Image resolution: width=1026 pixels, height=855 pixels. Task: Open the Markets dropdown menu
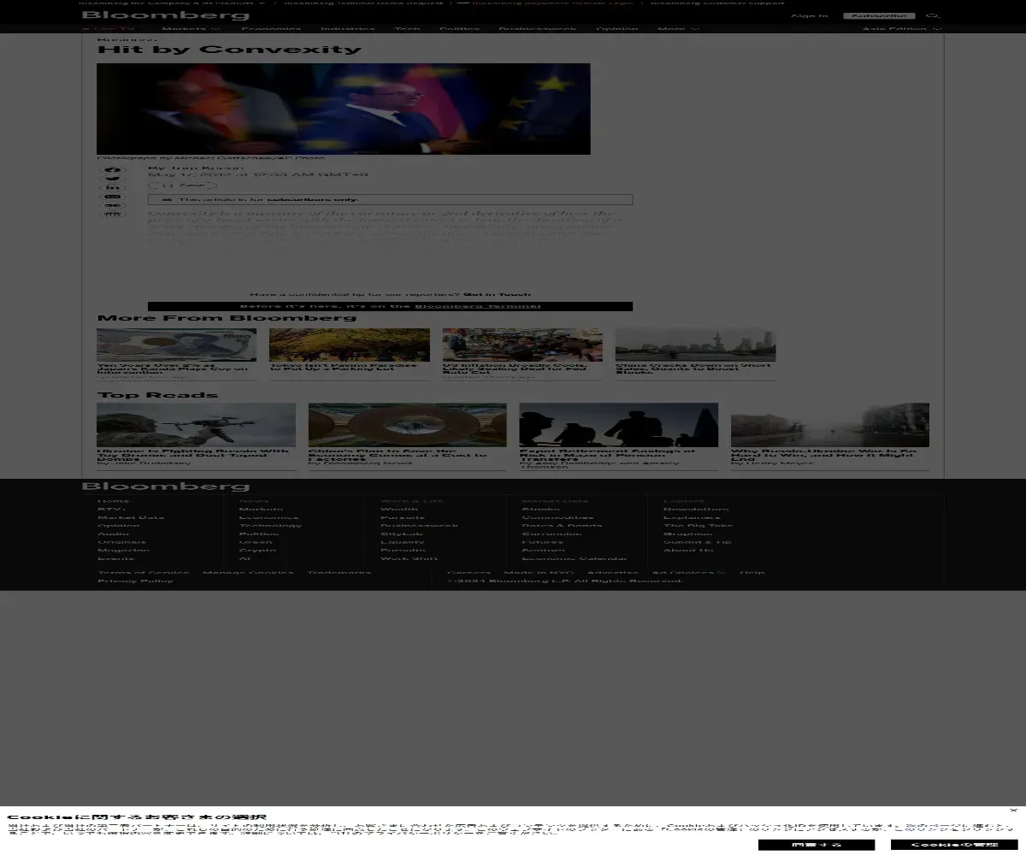[191, 29]
